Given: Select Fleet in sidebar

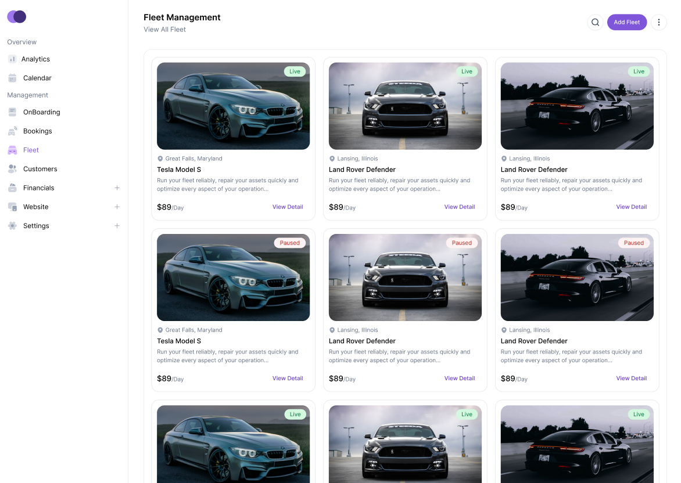Looking at the screenshot, I should pos(31,150).
